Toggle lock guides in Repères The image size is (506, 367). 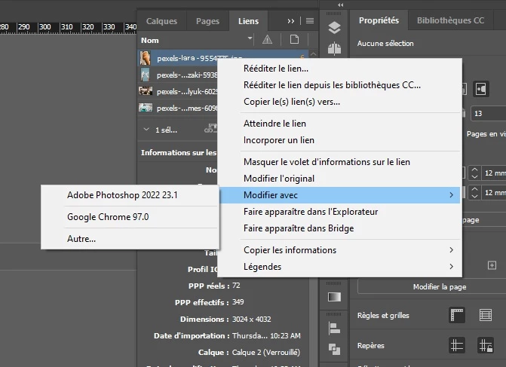[x=486, y=345]
